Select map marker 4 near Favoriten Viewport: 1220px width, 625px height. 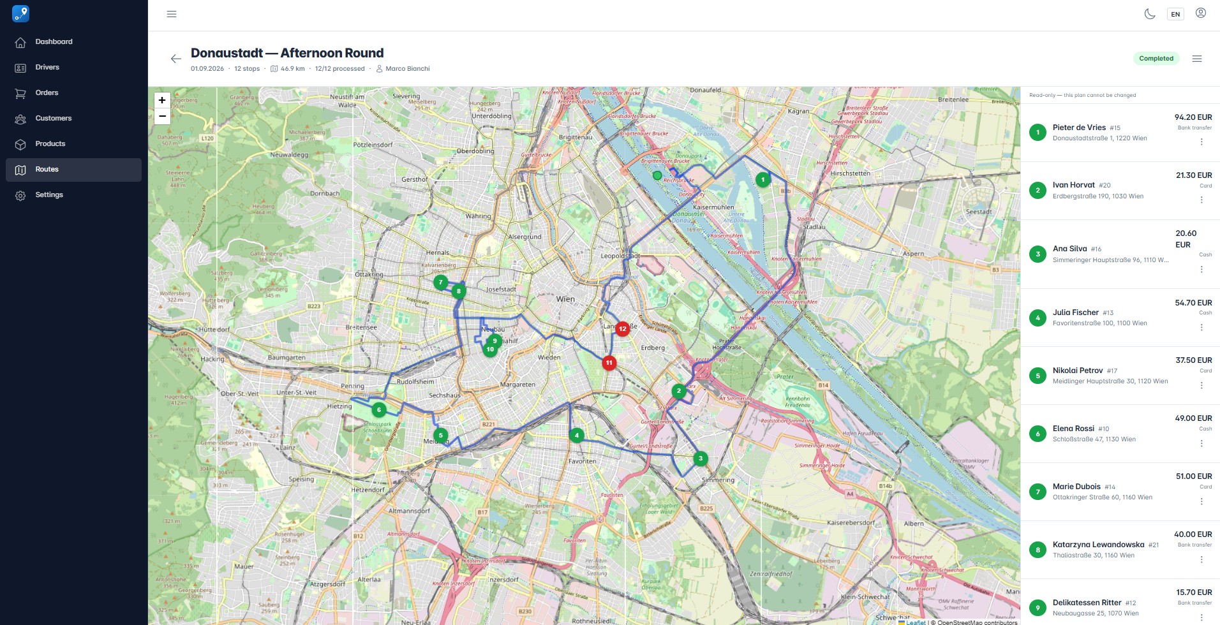(577, 436)
